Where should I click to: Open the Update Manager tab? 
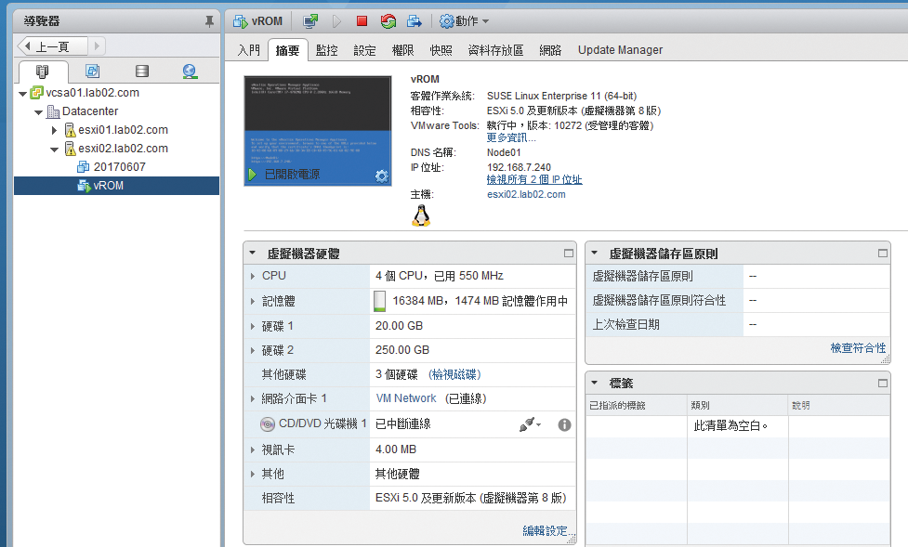point(620,50)
